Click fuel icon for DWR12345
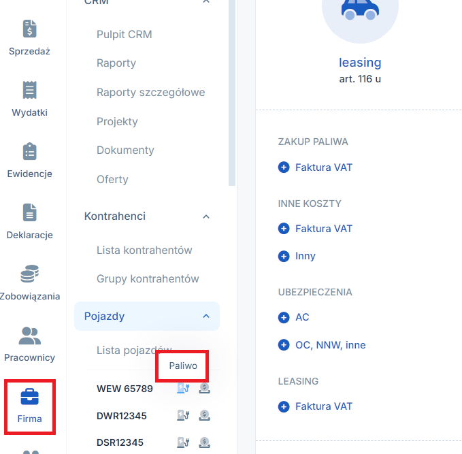The image size is (462, 454). click(183, 415)
